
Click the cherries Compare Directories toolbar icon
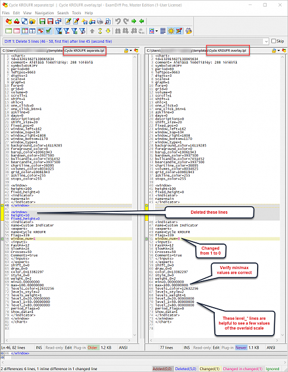(17, 21)
